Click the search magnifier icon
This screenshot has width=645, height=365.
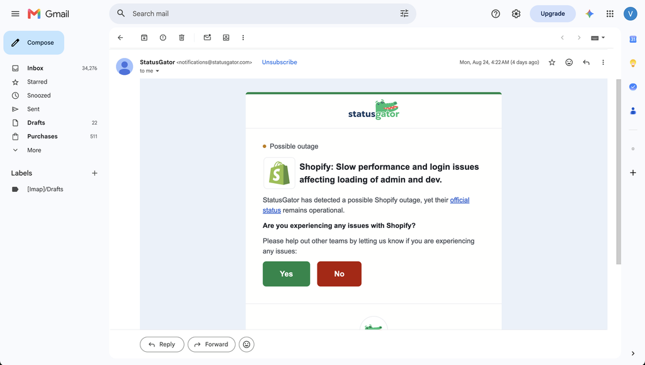(121, 14)
